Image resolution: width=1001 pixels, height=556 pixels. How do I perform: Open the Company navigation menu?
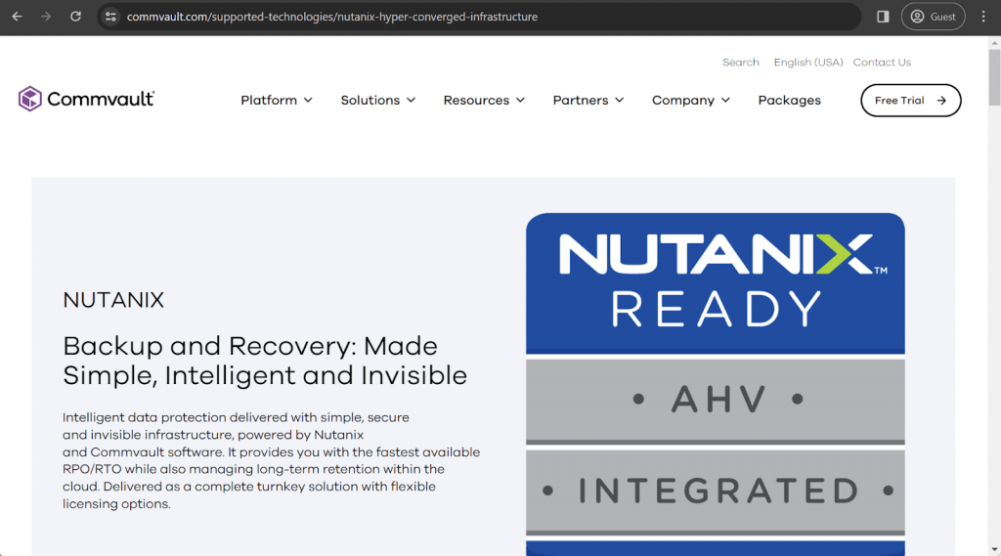(690, 100)
